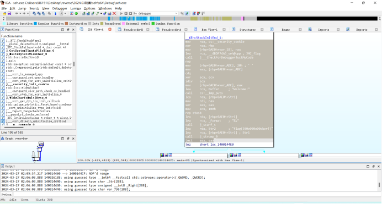The height and width of the screenshot is (204, 382).
Task: Open the Options menu
Action: click(89, 8)
